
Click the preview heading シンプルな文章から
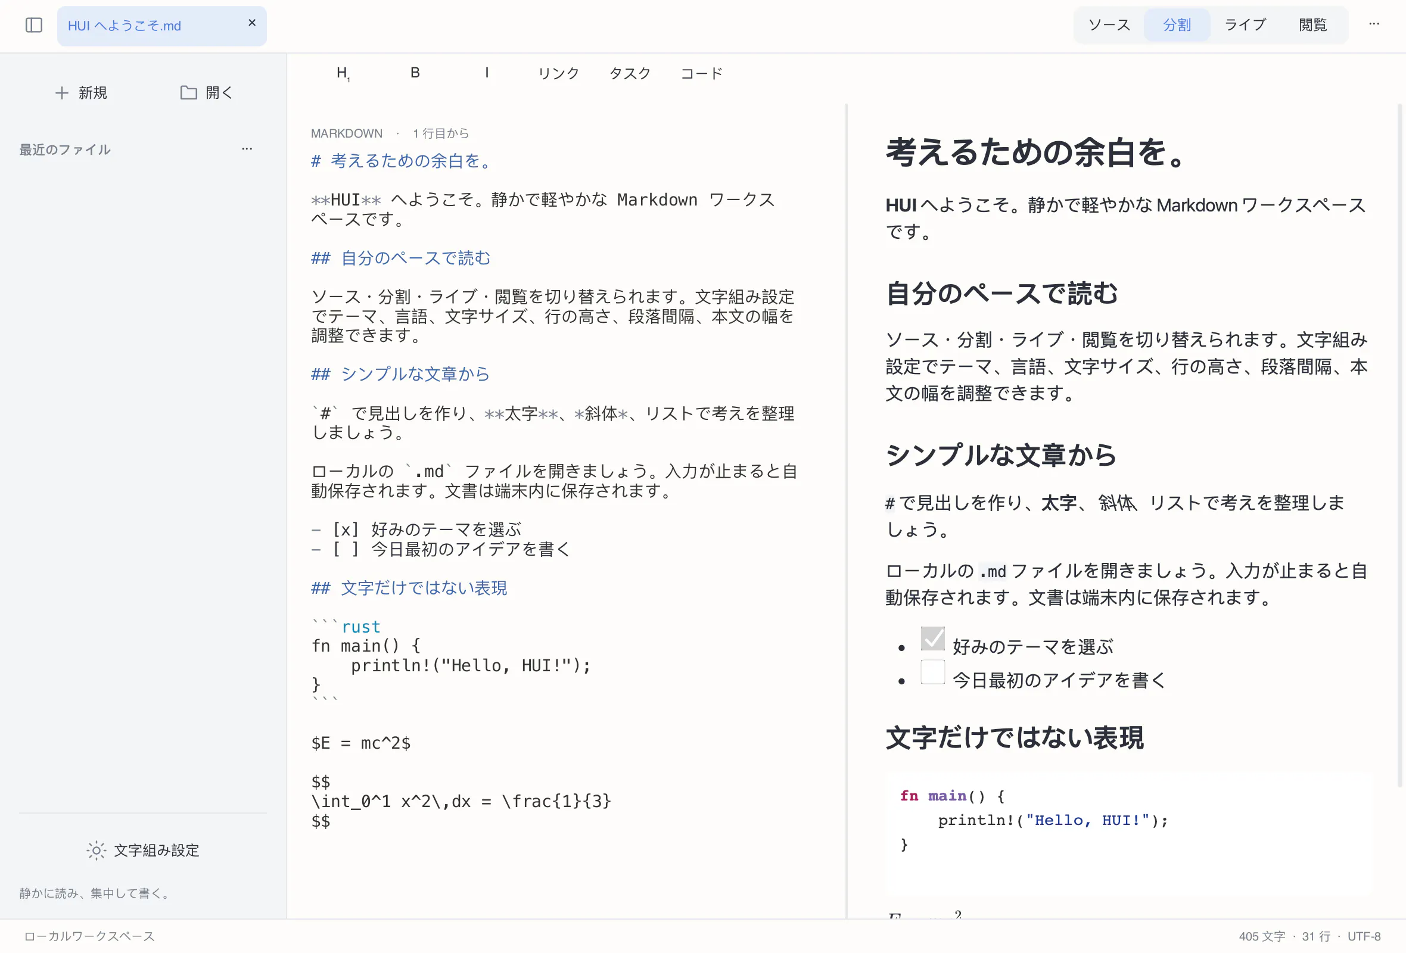(1001, 455)
